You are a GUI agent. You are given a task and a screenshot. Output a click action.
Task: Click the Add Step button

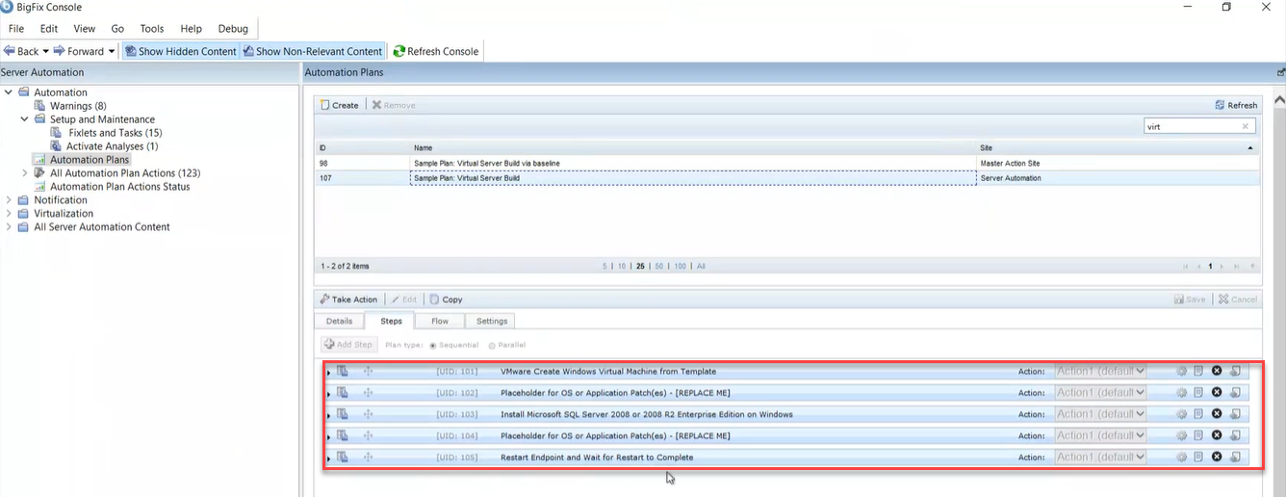click(x=348, y=344)
